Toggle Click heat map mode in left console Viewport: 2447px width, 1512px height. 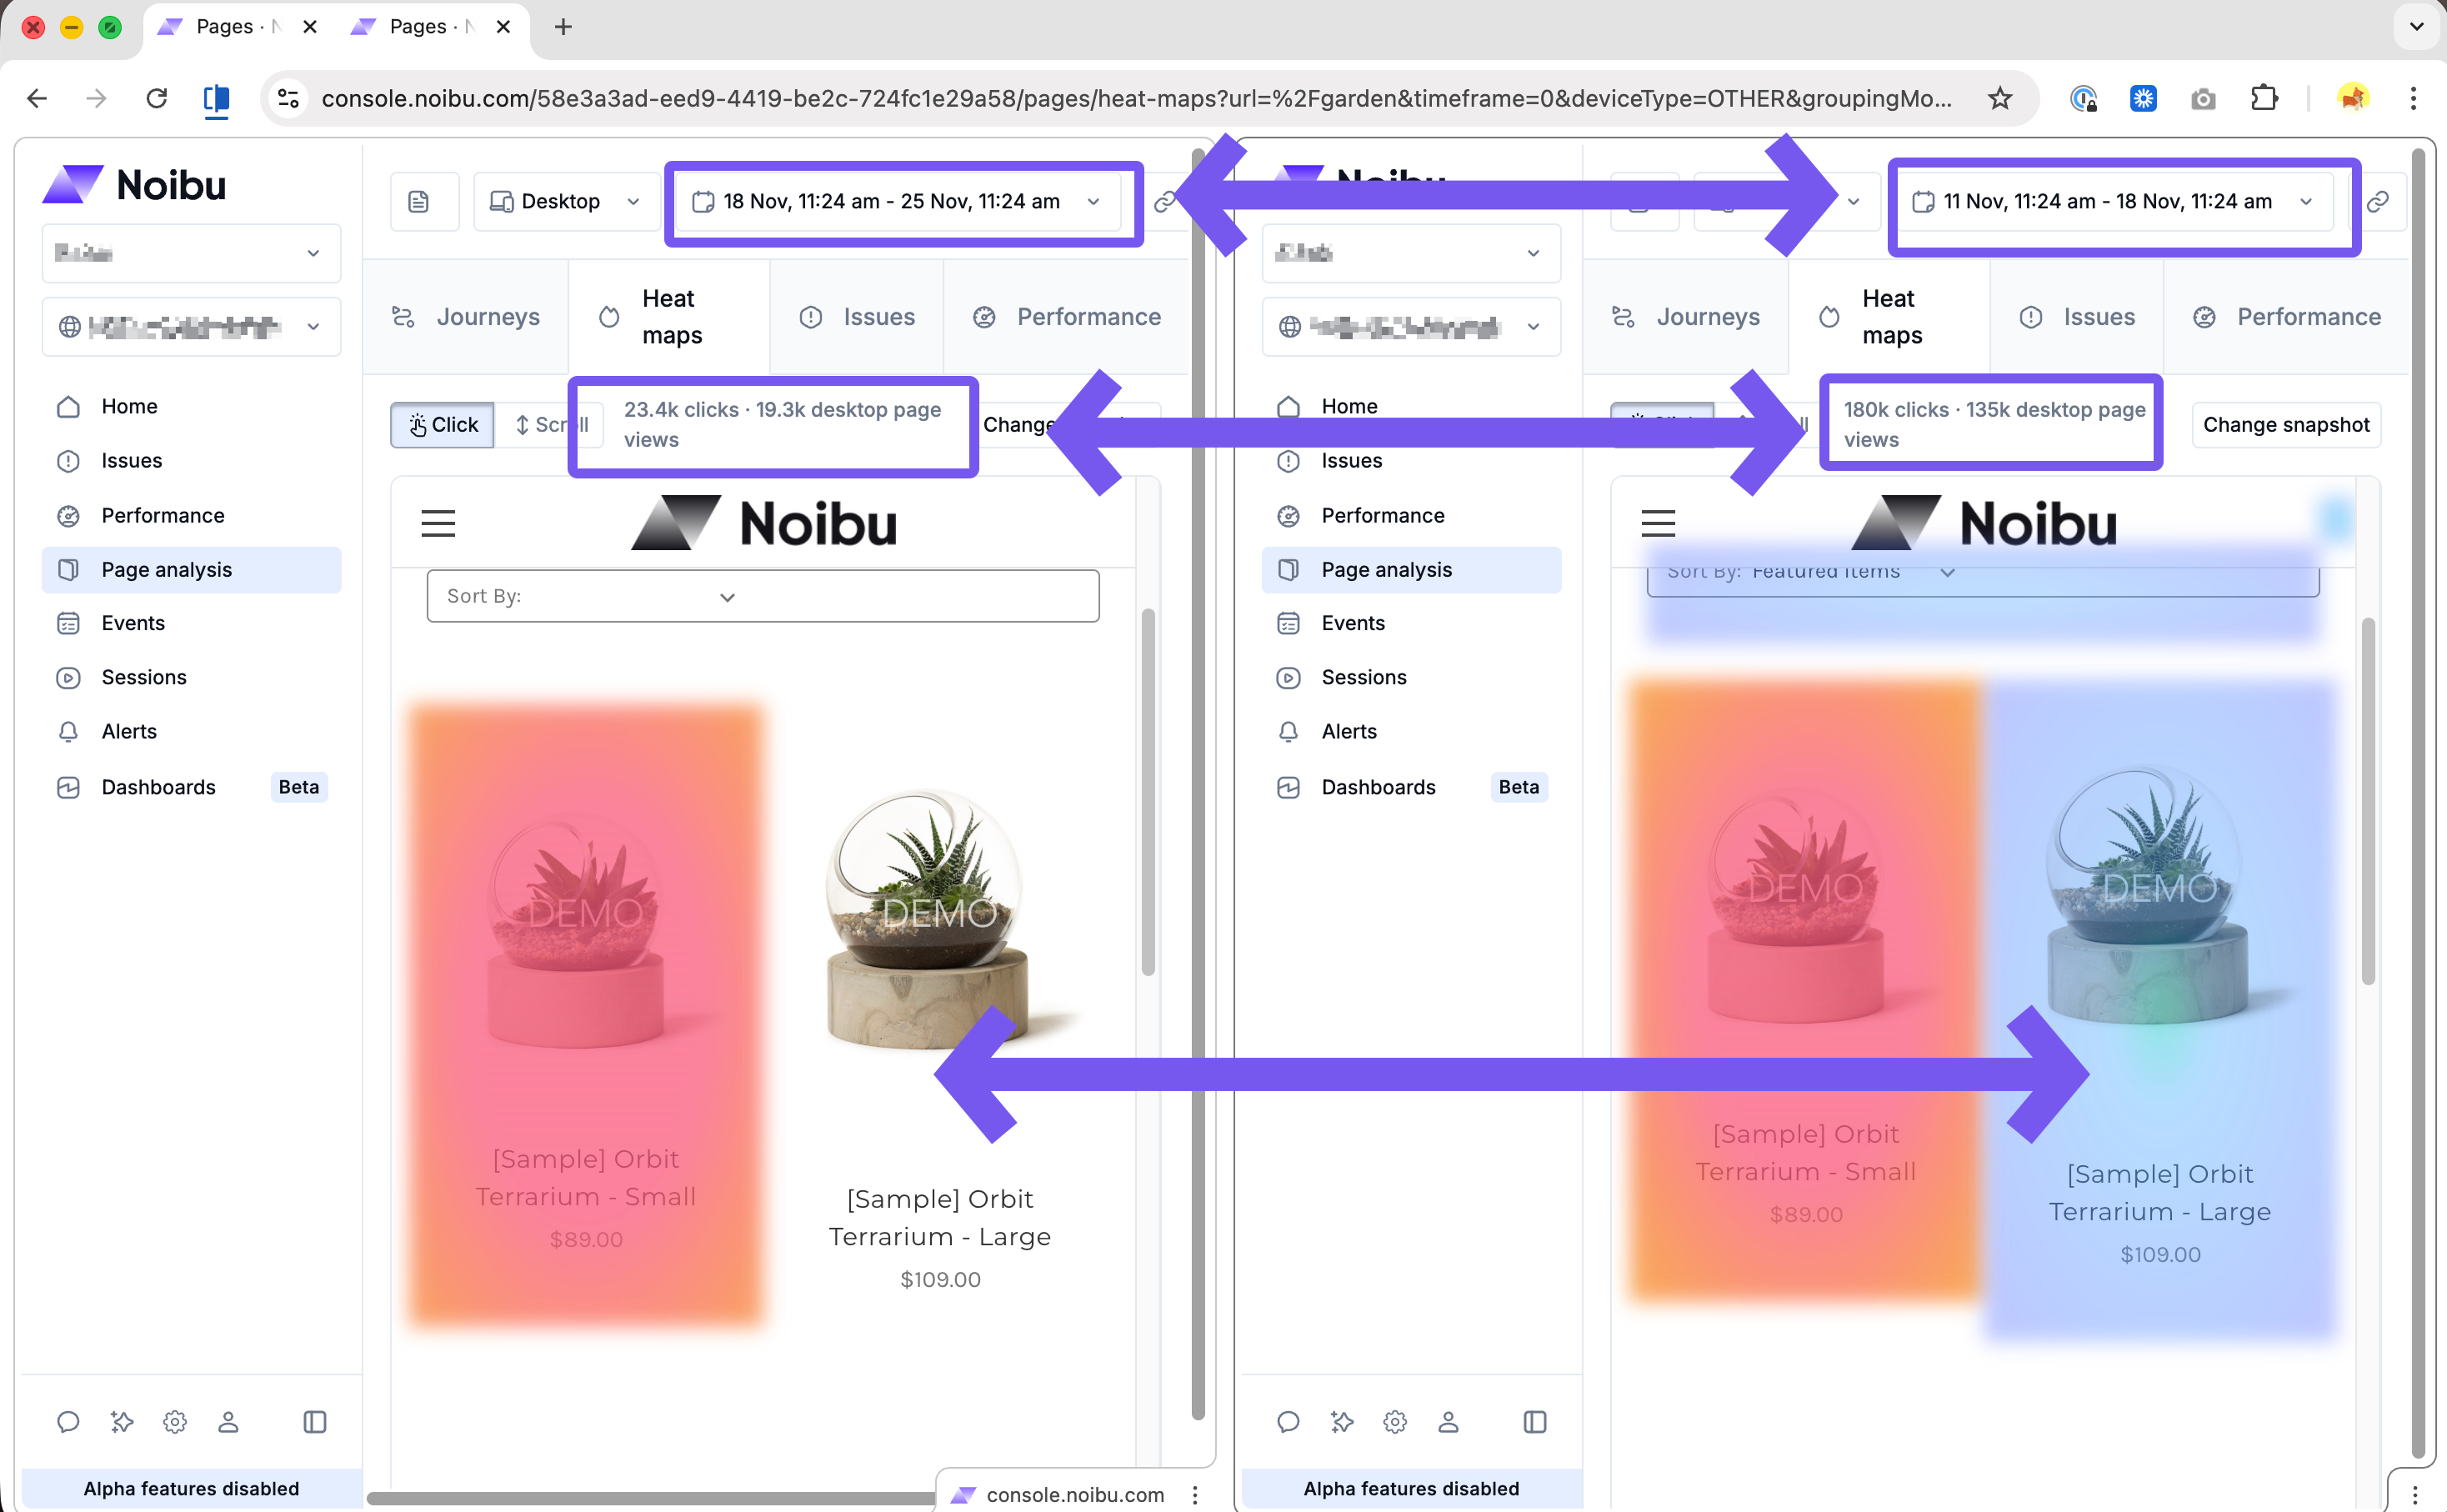(443, 424)
